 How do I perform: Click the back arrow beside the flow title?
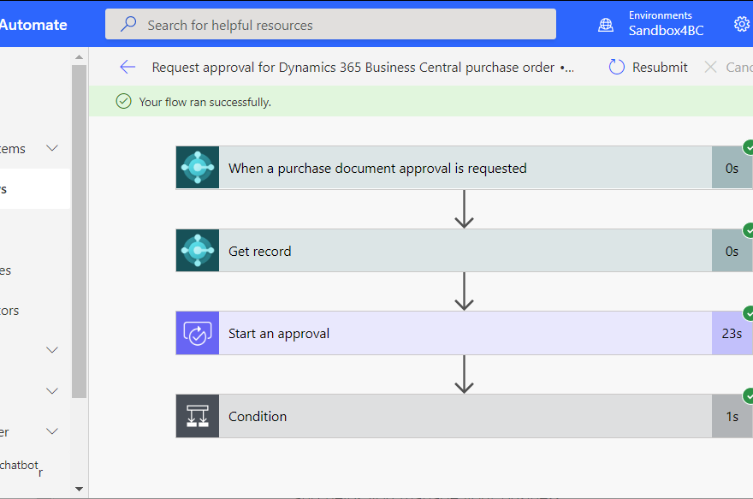pyautogui.click(x=127, y=68)
